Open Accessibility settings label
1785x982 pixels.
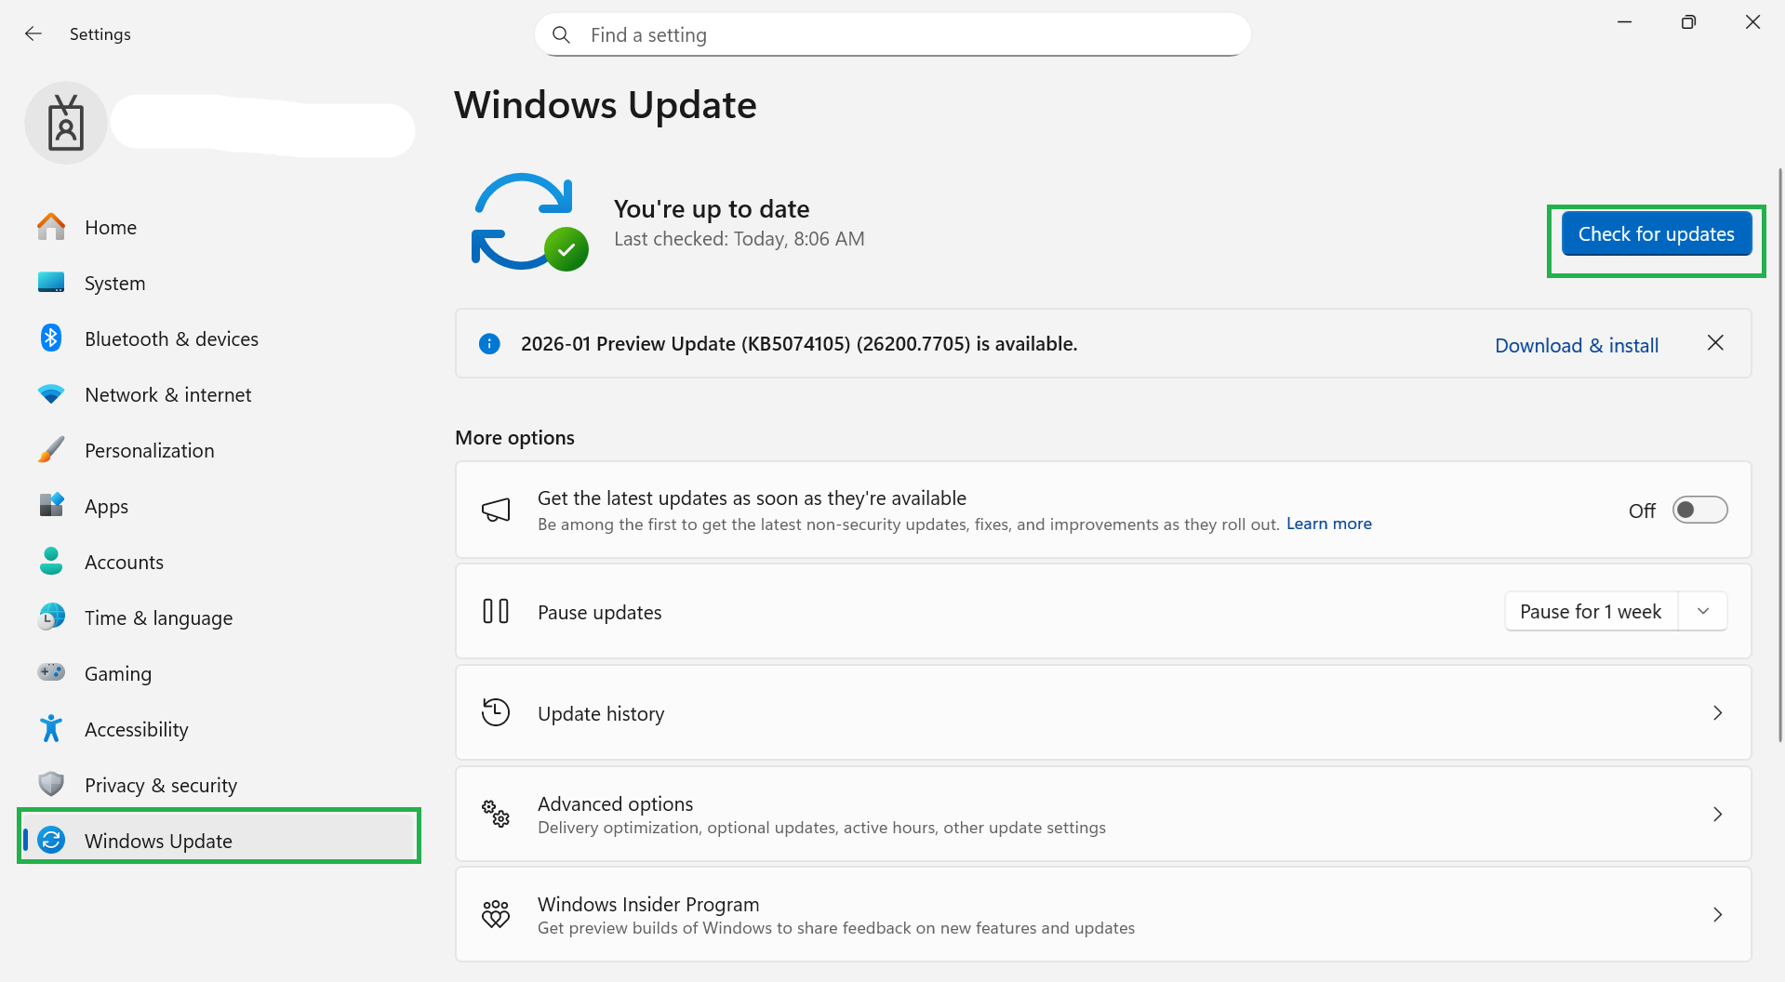coord(136,729)
